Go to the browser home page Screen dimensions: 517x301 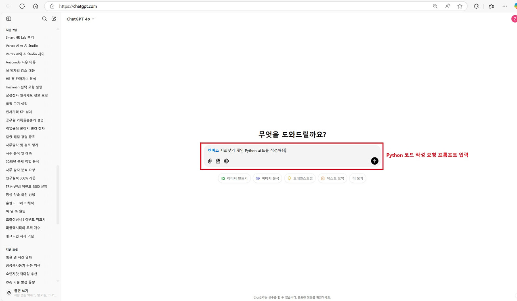click(36, 6)
